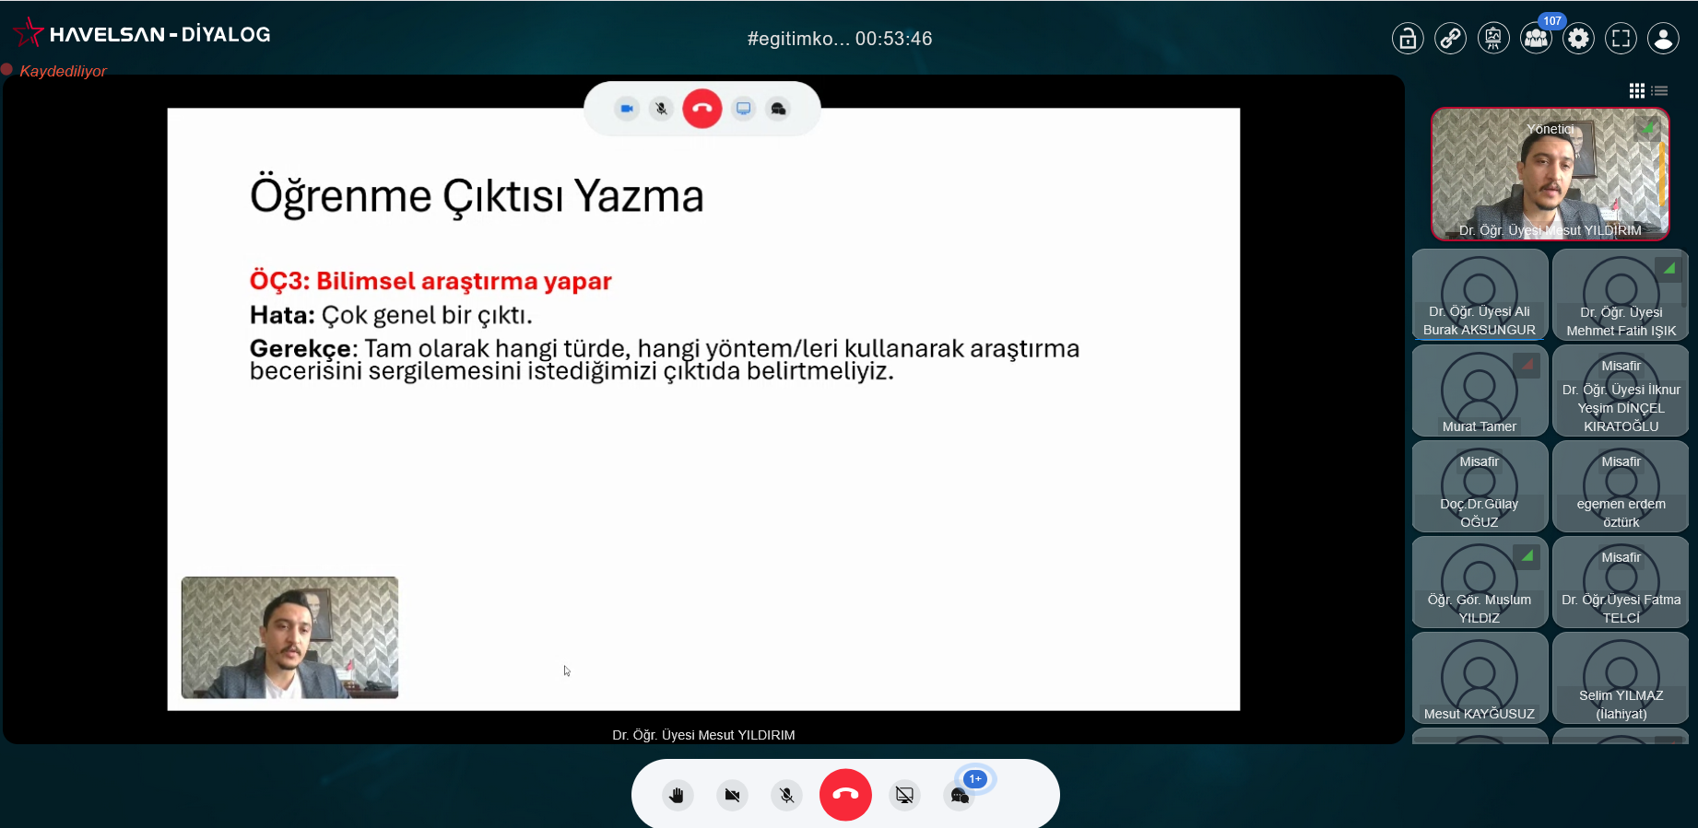Select Murat Tamer participant tile
Viewport: 1698px width, 828px height.
[x=1479, y=391]
